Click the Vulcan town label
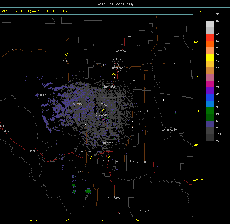The width and height of the screenshot is (230, 224). pyautogui.click(x=145, y=211)
